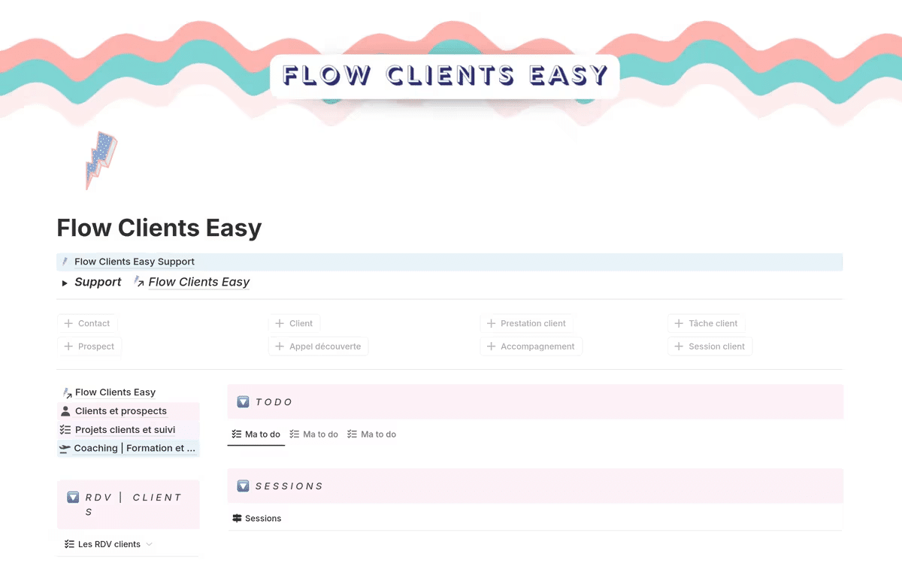
Task: Open the Flow Clients Easy sidebar link
Action: coord(115,392)
